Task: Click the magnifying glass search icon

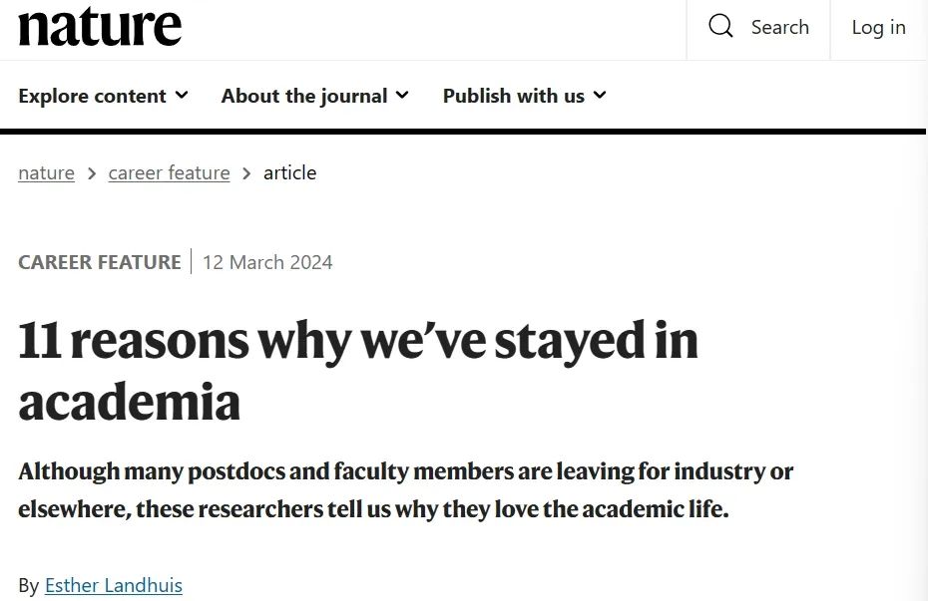Action: pyautogui.click(x=720, y=26)
